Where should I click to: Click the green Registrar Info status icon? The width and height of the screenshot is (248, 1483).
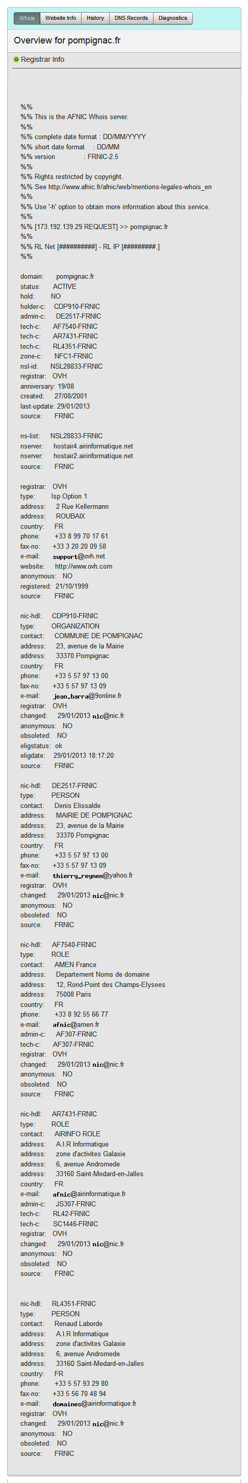pos(16,59)
